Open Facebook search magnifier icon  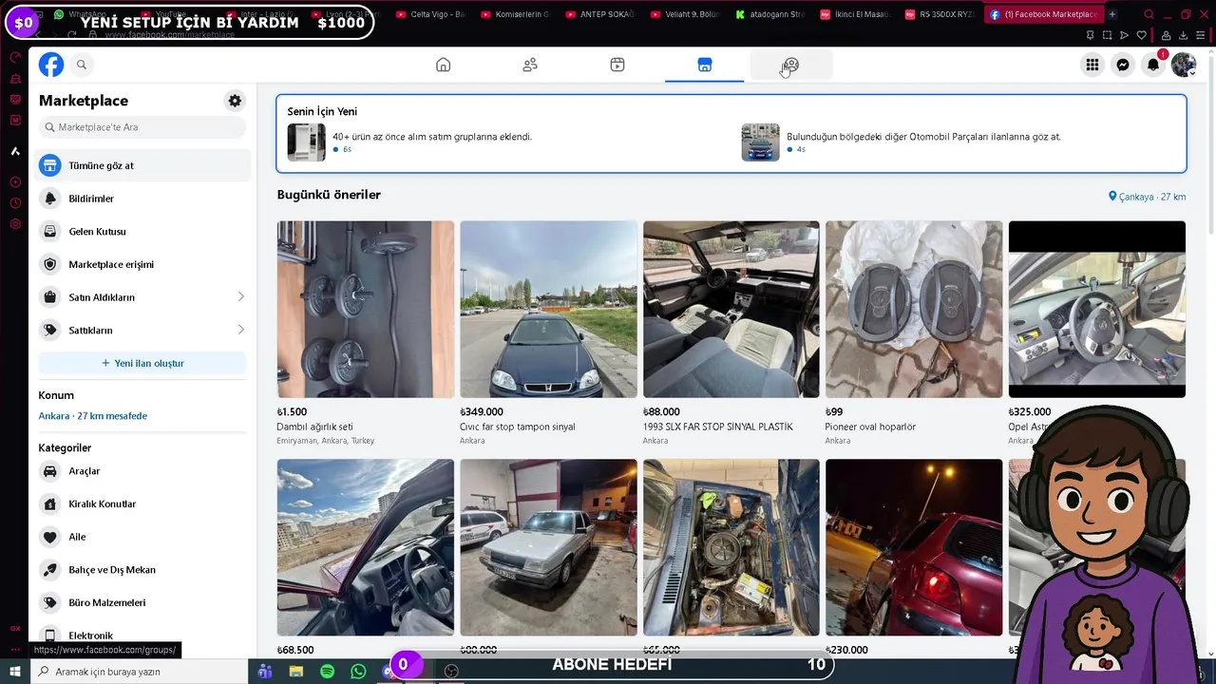[x=82, y=65]
